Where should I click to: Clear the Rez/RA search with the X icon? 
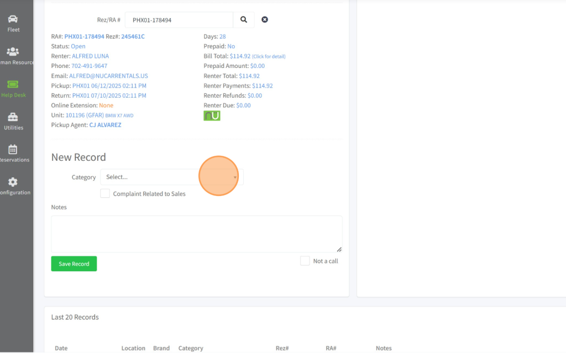tap(265, 20)
